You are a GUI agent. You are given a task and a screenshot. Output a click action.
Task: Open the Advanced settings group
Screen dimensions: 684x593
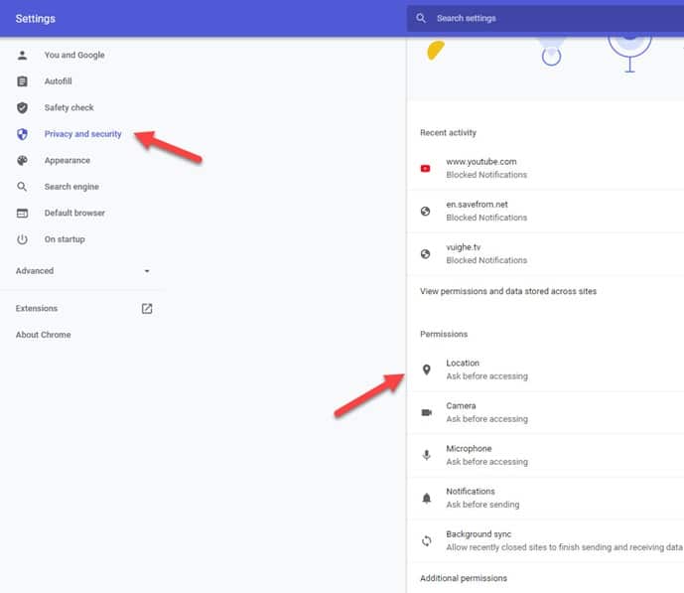82,271
